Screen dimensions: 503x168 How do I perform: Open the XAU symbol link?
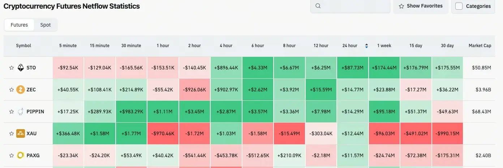click(x=31, y=133)
